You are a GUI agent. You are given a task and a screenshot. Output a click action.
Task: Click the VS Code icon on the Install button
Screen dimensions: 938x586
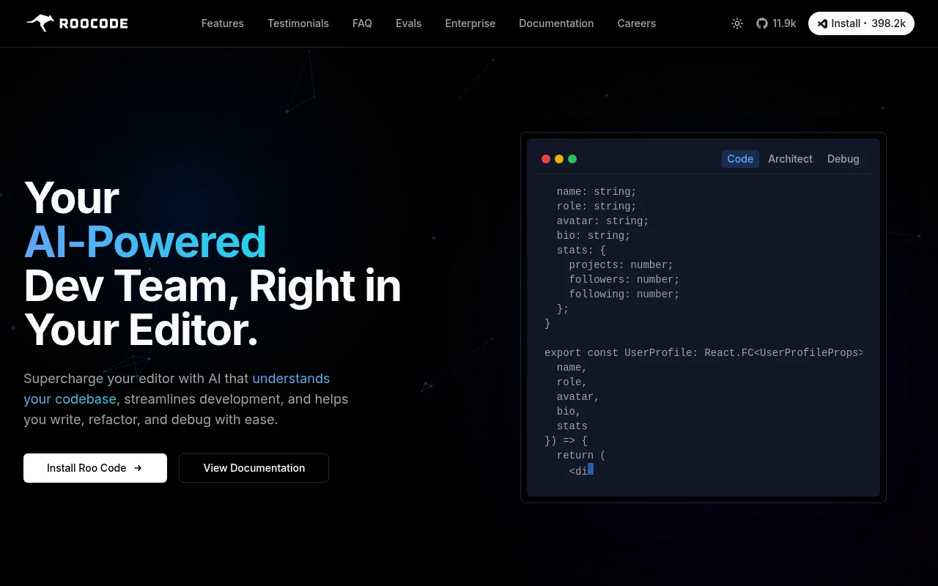824,23
